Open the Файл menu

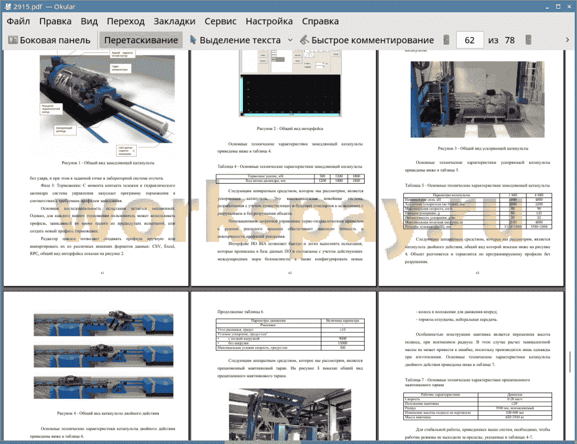point(18,21)
